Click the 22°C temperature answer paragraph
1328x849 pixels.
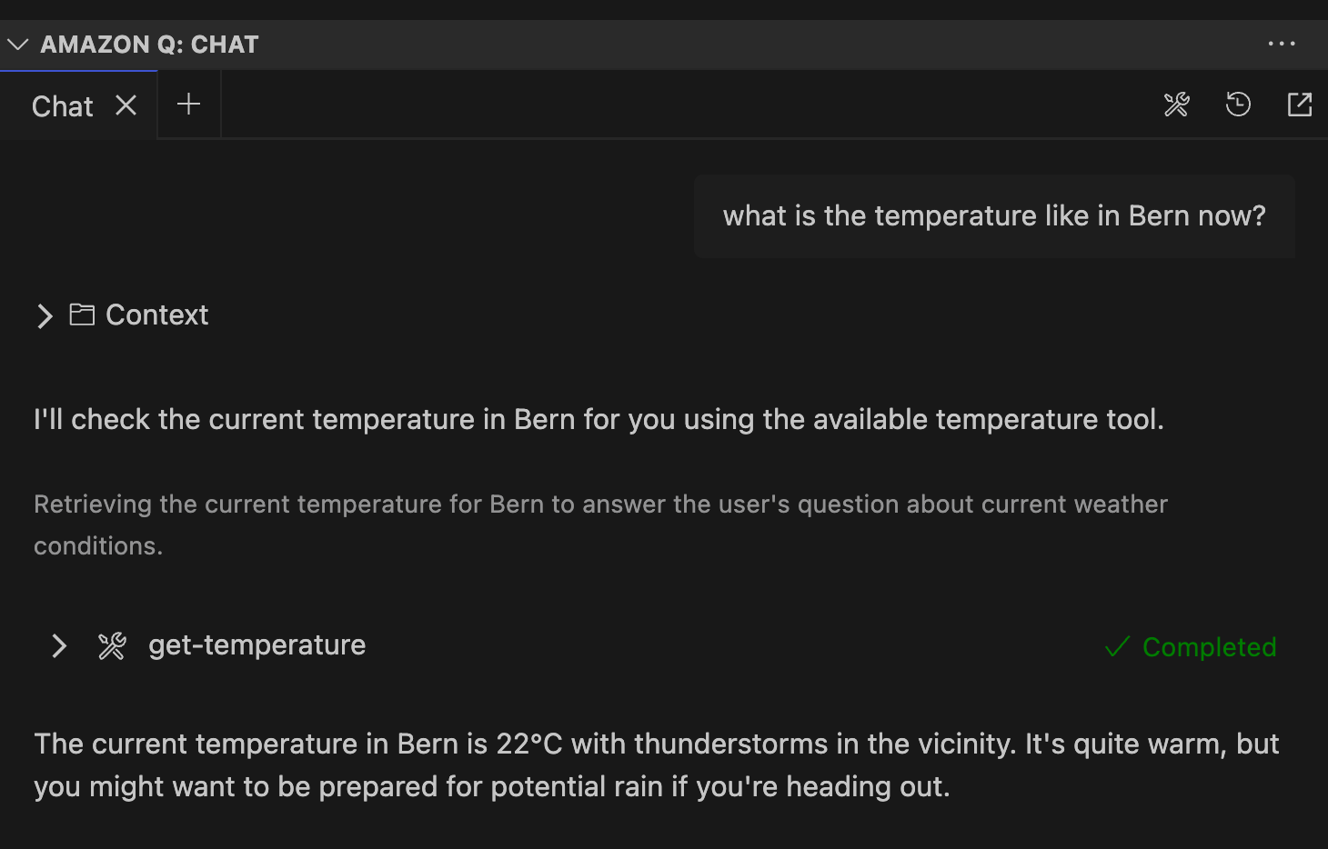pos(655,764)
